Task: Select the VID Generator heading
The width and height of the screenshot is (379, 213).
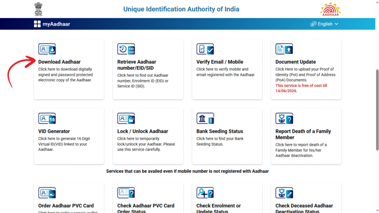Action: pyautogui.click(x=54, y=131)
